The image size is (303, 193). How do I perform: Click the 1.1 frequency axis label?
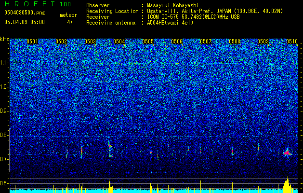click(4, 63)
